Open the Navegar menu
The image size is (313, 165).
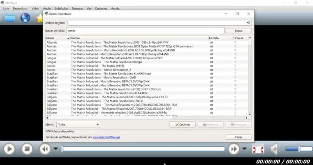click(x=77, y=9)
